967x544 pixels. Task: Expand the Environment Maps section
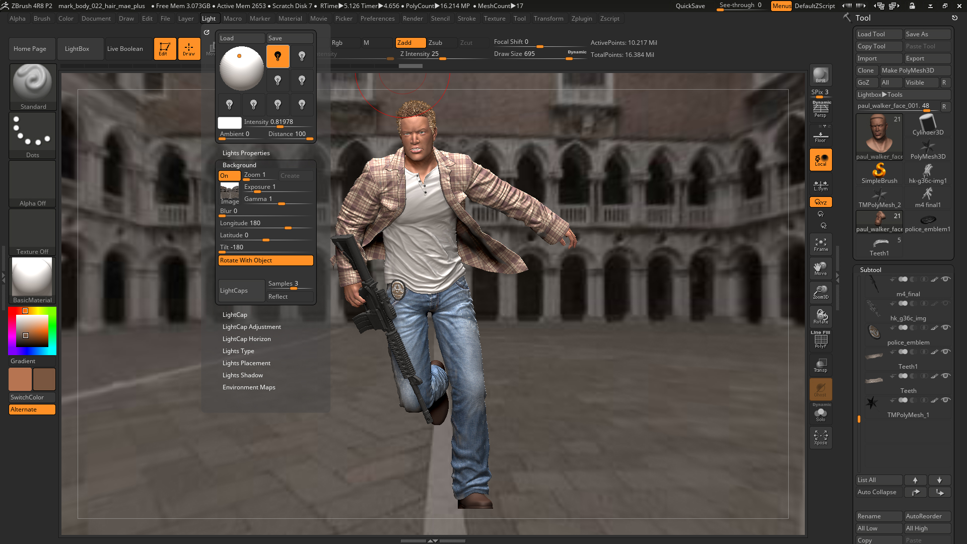coord(249,387)
